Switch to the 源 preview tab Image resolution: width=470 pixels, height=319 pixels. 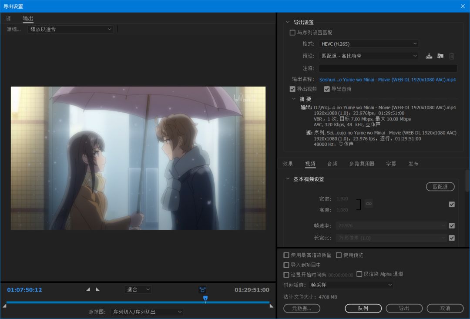click(8, 18)
